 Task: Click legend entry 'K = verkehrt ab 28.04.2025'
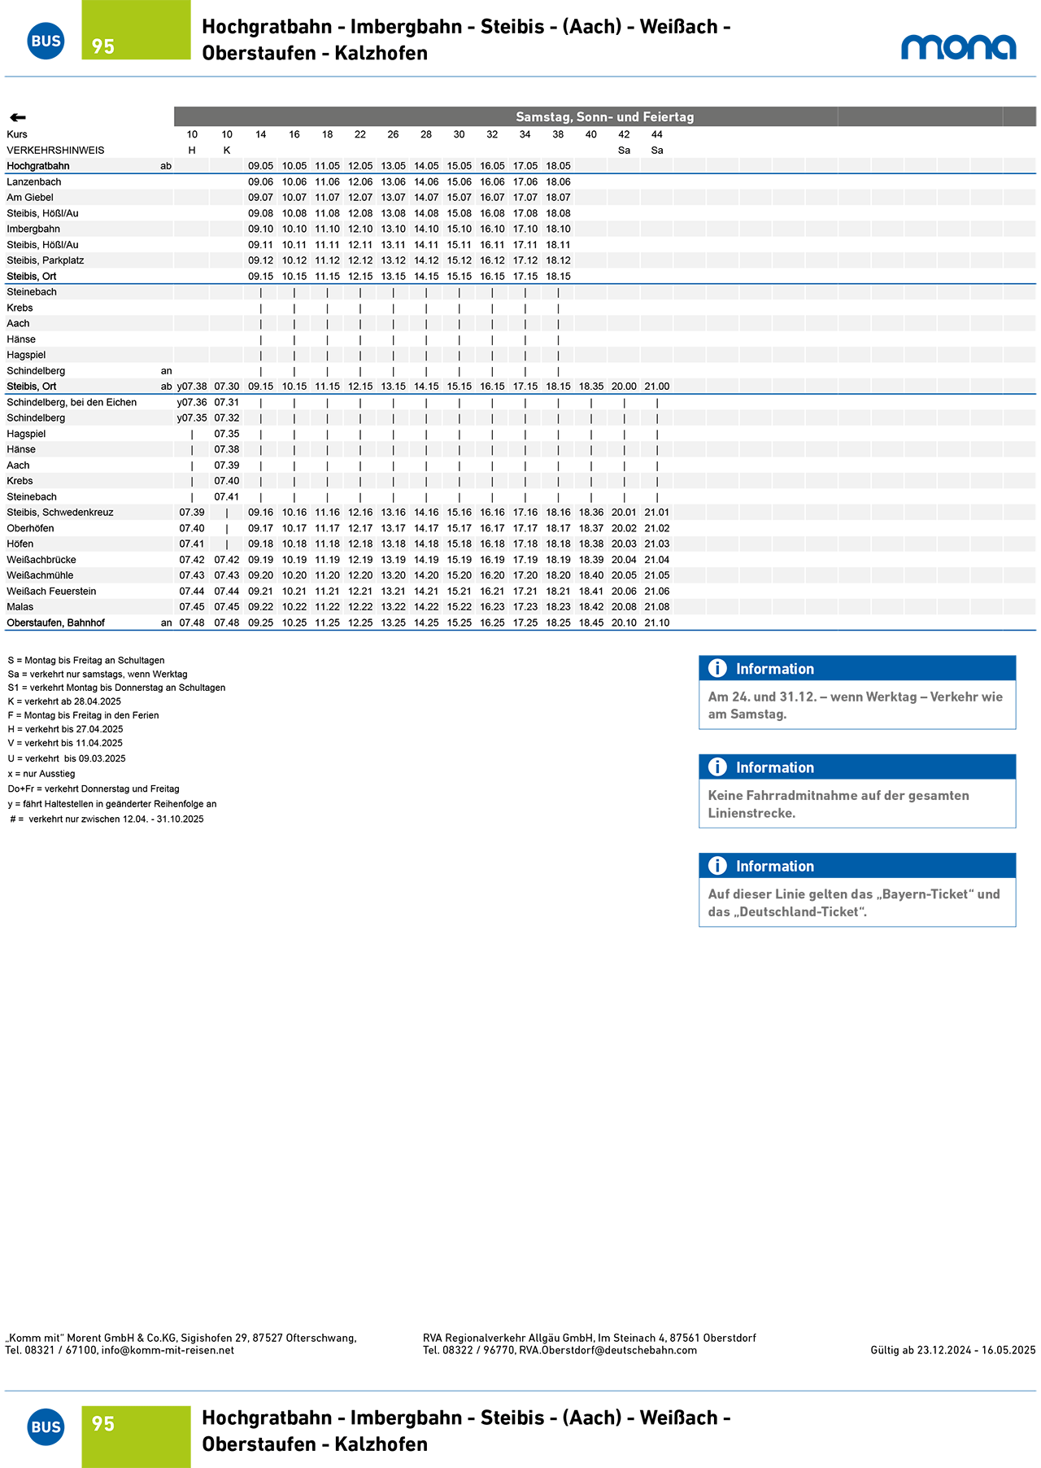(x=64, y=701)
